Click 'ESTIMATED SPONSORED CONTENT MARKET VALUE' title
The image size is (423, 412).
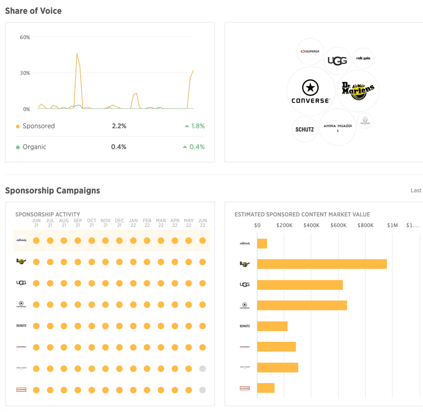[302, 214]
